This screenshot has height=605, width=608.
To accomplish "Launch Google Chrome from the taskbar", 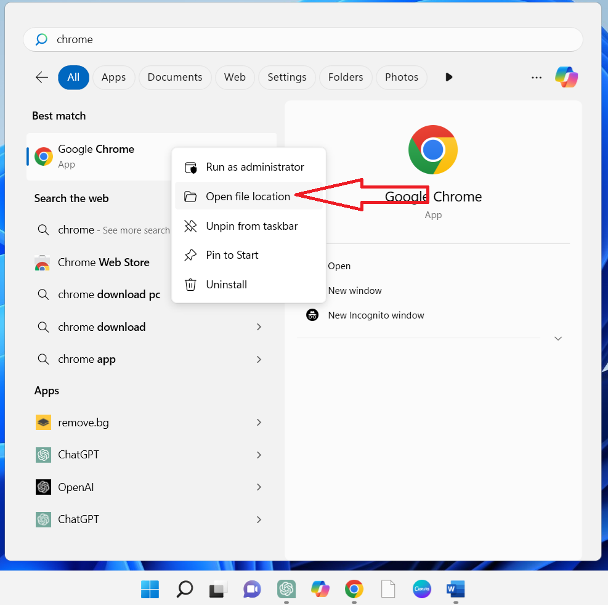I will point(354,589).
